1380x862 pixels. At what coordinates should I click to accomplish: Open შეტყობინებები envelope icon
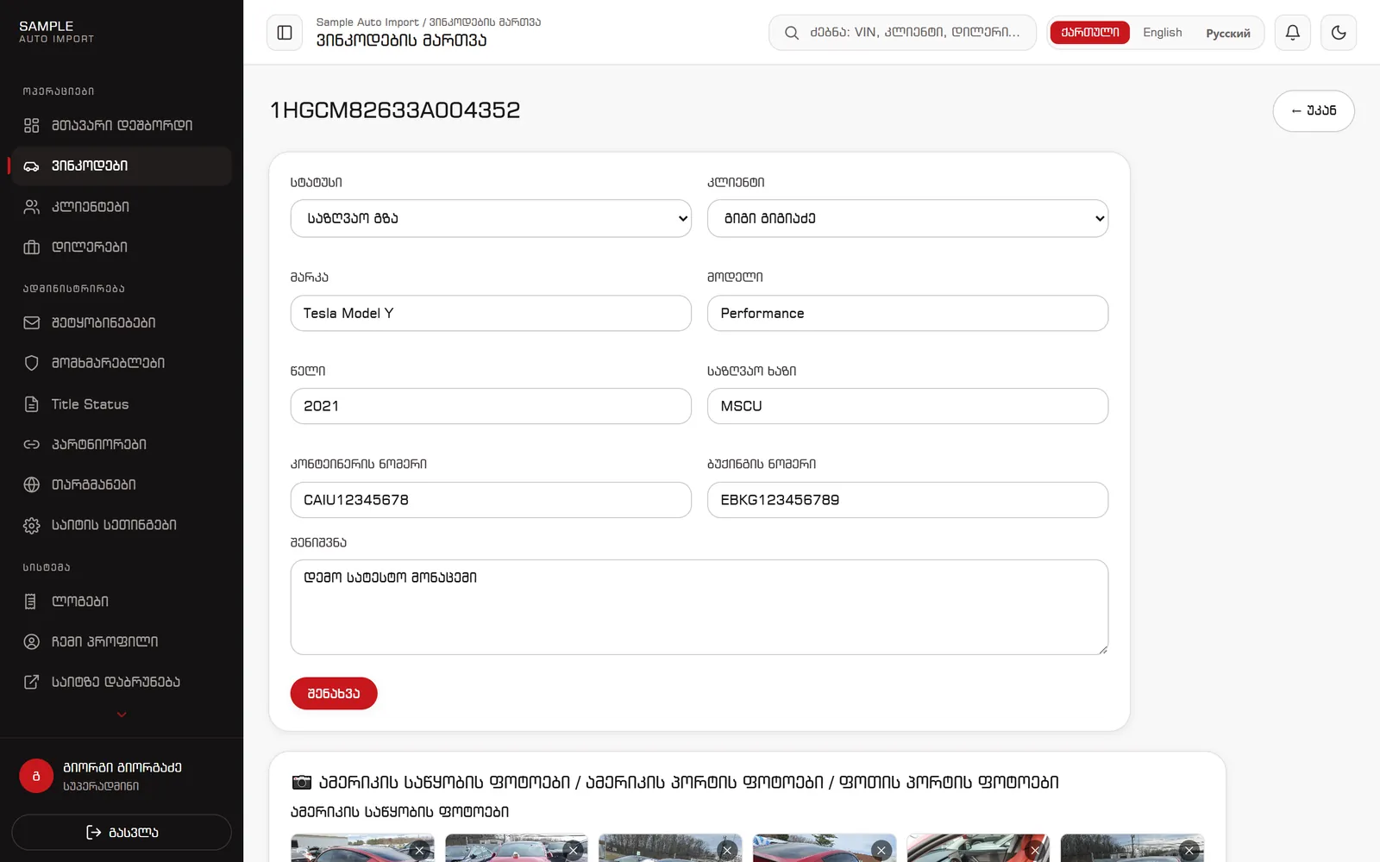pos(32,322)
